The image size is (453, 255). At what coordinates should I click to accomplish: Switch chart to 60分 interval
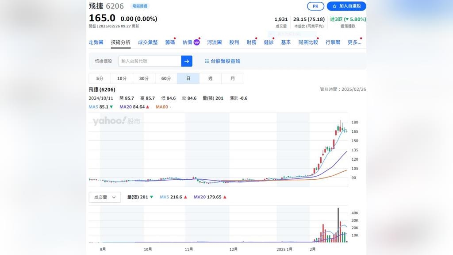tap(165, 78)
